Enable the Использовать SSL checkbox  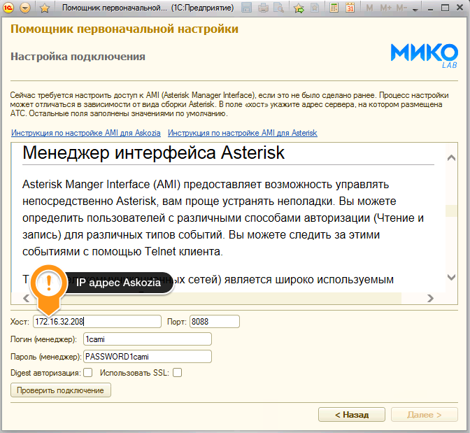pyautogui.click(x=177, y=373)
